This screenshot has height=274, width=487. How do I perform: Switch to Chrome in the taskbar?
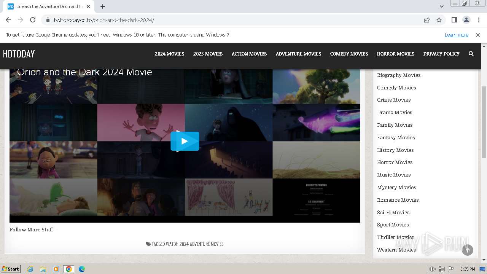point(69,269)
